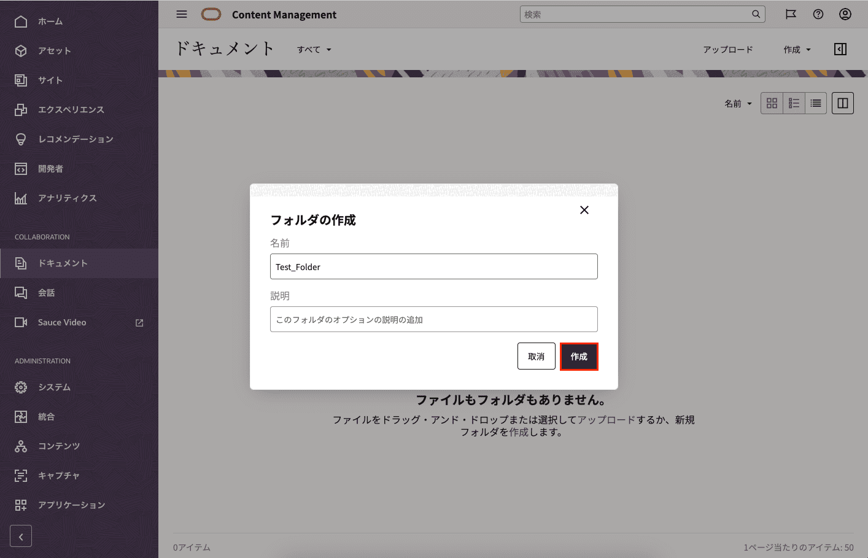
Task: Switch to grid view
Action: tap(772, 103)
